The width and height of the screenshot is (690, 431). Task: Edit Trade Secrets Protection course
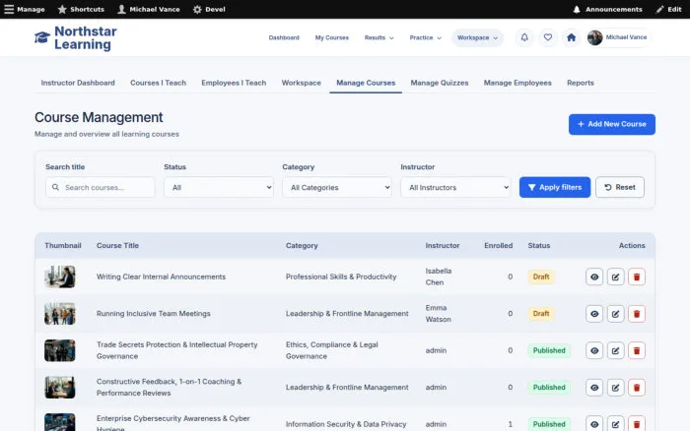pyautogui.click(x=615, y=350)
